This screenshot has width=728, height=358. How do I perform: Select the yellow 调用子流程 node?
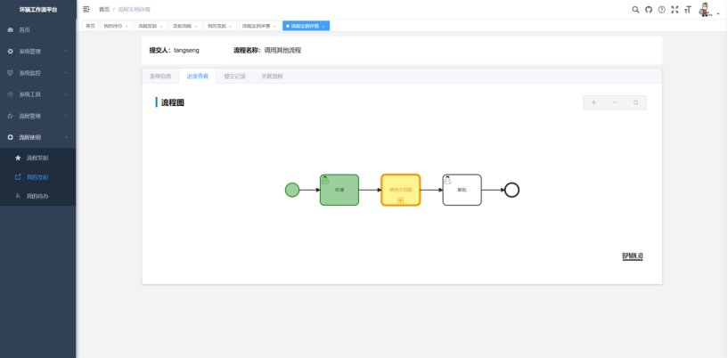tap(401, 190)
